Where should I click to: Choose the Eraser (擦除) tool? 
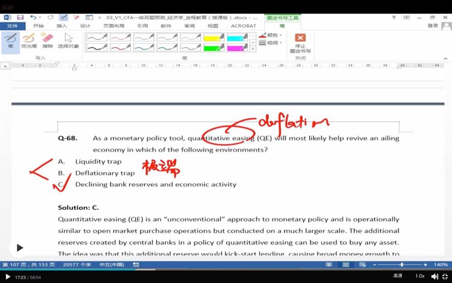(47, 40)
